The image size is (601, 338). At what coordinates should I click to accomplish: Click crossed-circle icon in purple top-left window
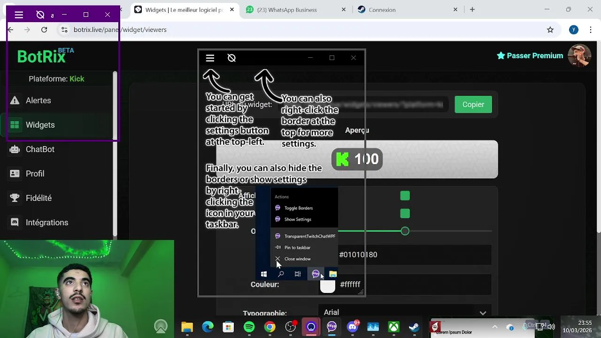coord(40,15)
